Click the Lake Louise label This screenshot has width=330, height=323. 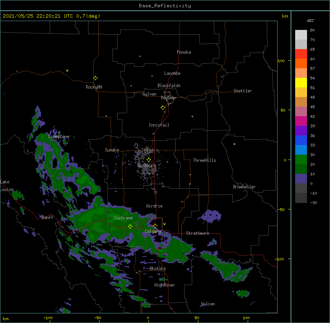click(x=7, y=186)
